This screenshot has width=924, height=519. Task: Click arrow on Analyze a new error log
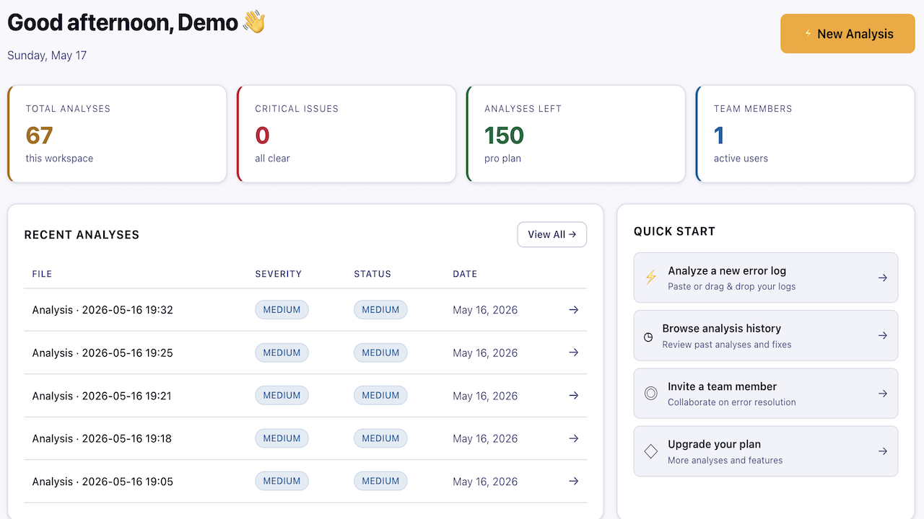pyautogui.click(x=883, y=278)
